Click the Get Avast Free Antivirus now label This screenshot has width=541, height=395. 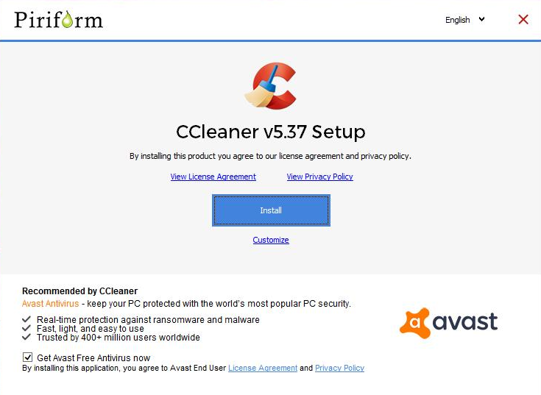(x=93, y=357)
